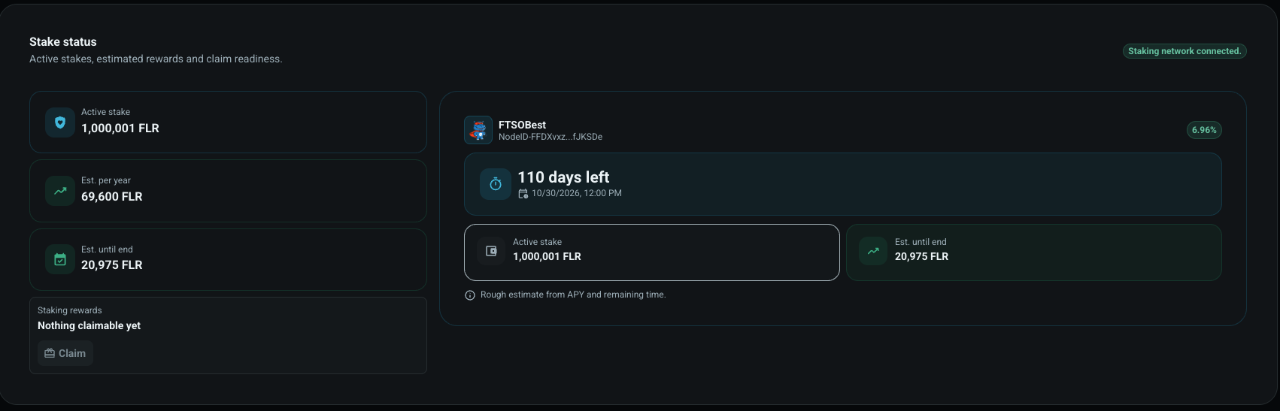
Task: Click the small calendar icon before 10/30/2026
Action: (x=523, y=194)
